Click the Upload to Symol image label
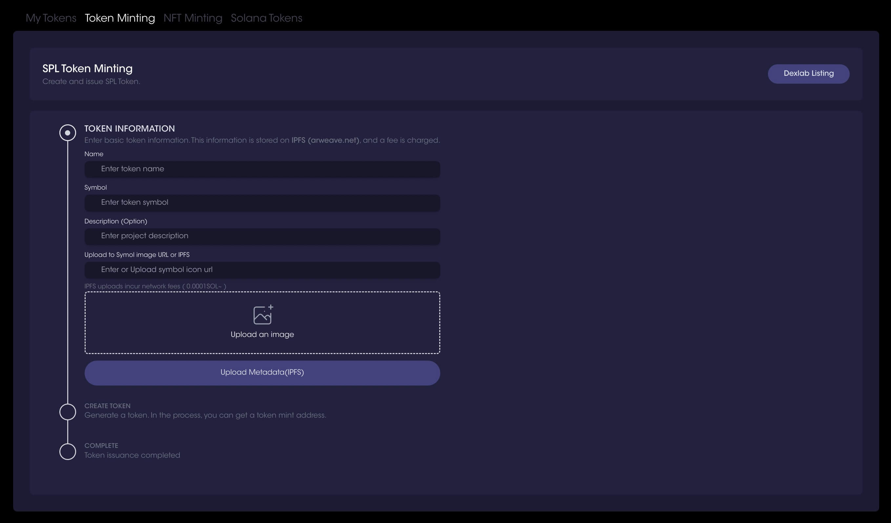The width and height of the screenshot is (891, 523). 137,255
